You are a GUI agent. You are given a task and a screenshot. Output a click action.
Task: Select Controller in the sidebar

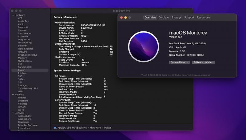pos(23,36)
